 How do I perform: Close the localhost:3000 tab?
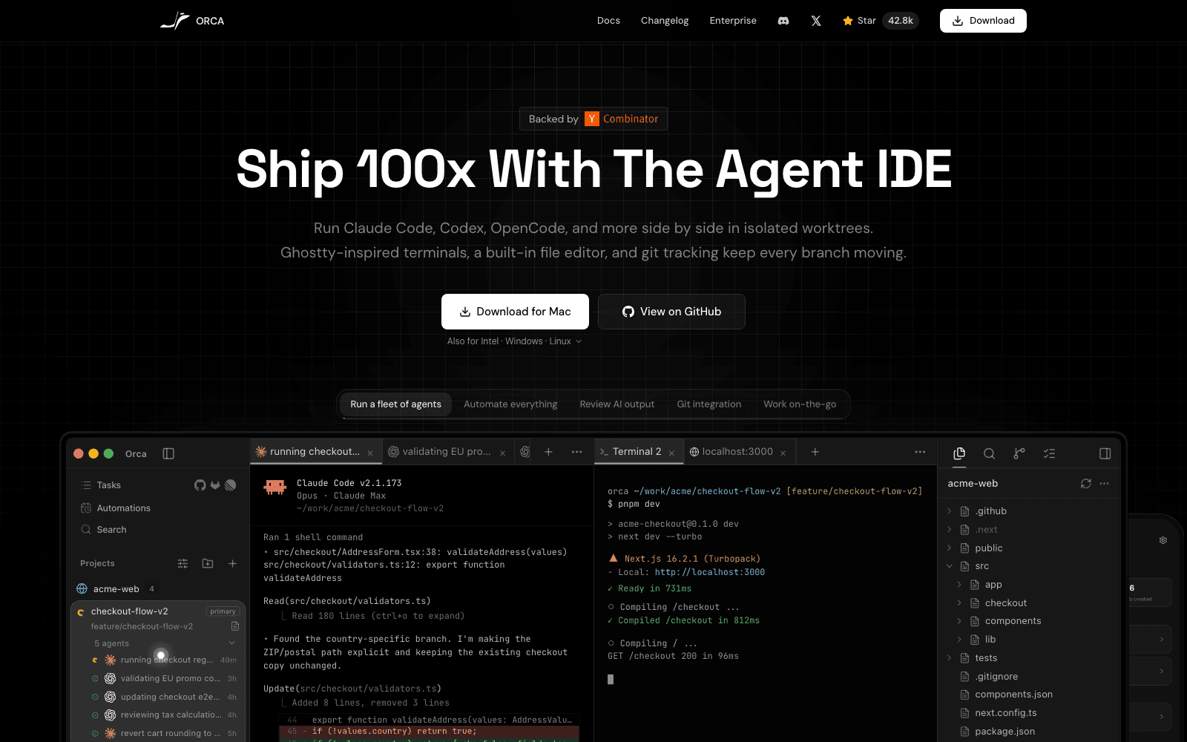(x=783, y=453)
